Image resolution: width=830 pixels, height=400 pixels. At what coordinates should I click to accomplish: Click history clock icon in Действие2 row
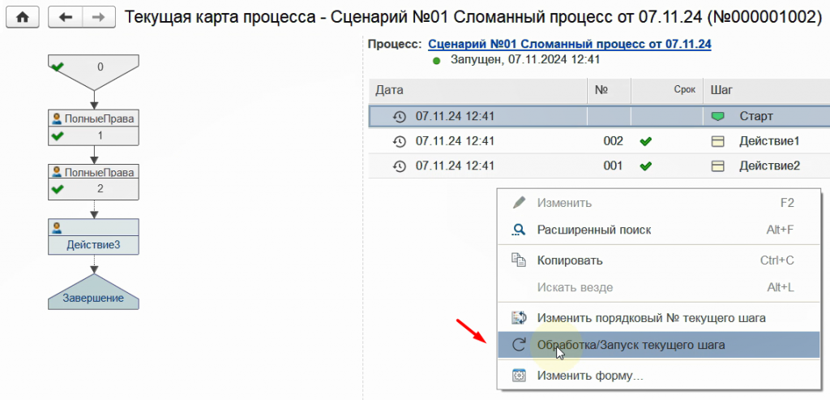pos(399,166)
